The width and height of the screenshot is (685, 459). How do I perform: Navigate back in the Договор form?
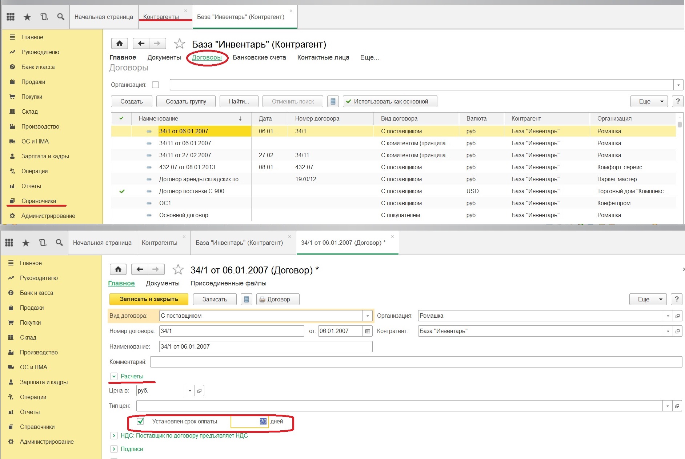(x=140, y=269)
